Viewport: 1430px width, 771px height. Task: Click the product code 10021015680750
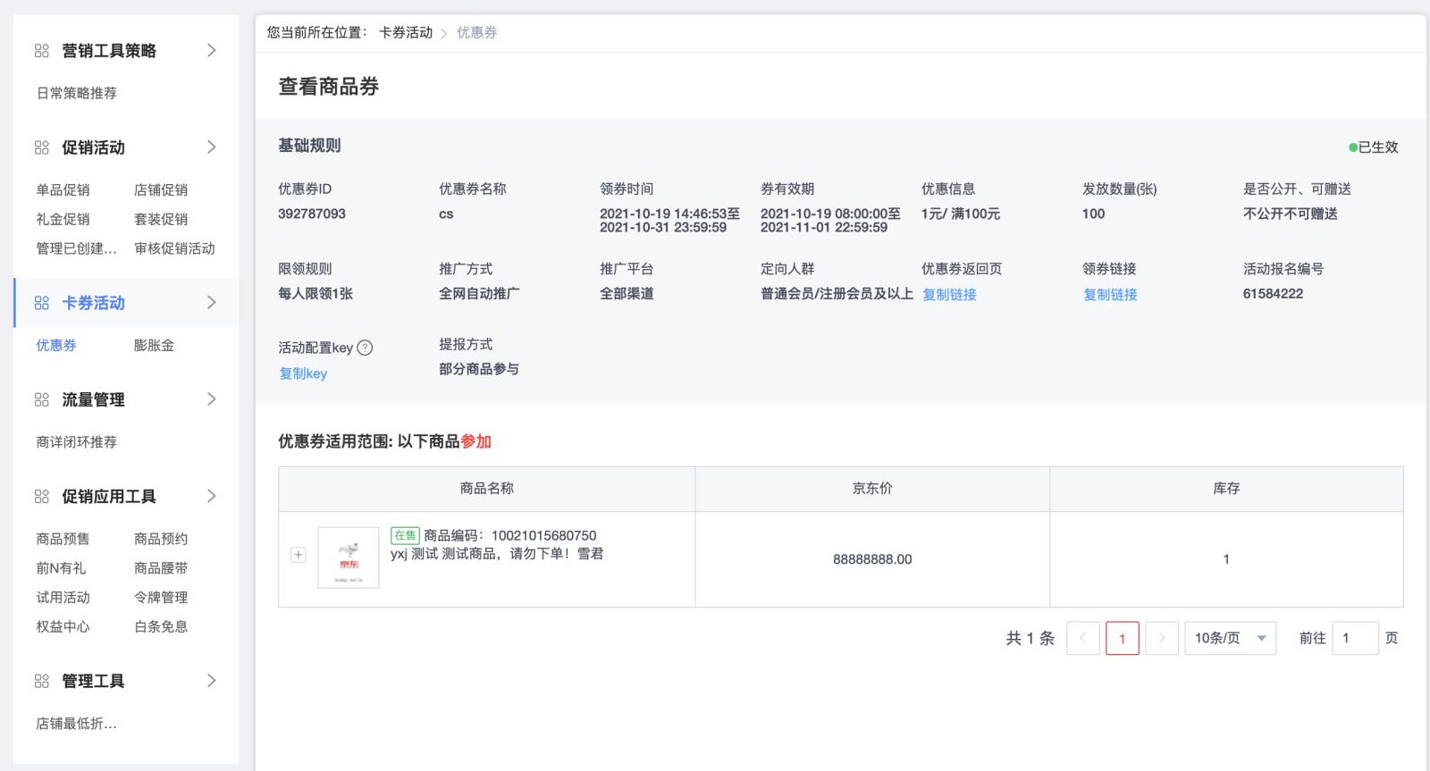point(543,535)
